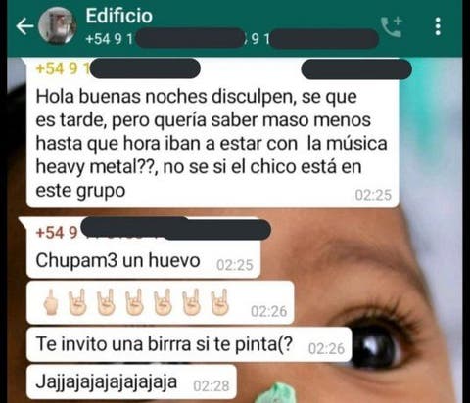
Task: Select the heavy metal music question message
Action: click(x=212, y=133)
